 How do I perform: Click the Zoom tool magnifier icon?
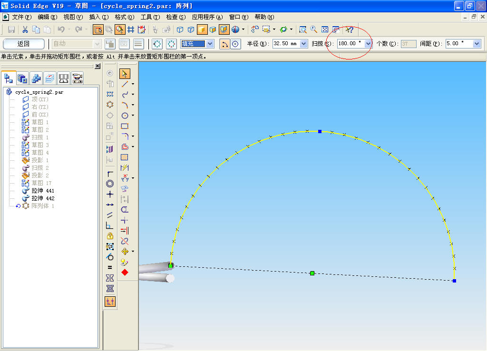(x=314, y=29)
